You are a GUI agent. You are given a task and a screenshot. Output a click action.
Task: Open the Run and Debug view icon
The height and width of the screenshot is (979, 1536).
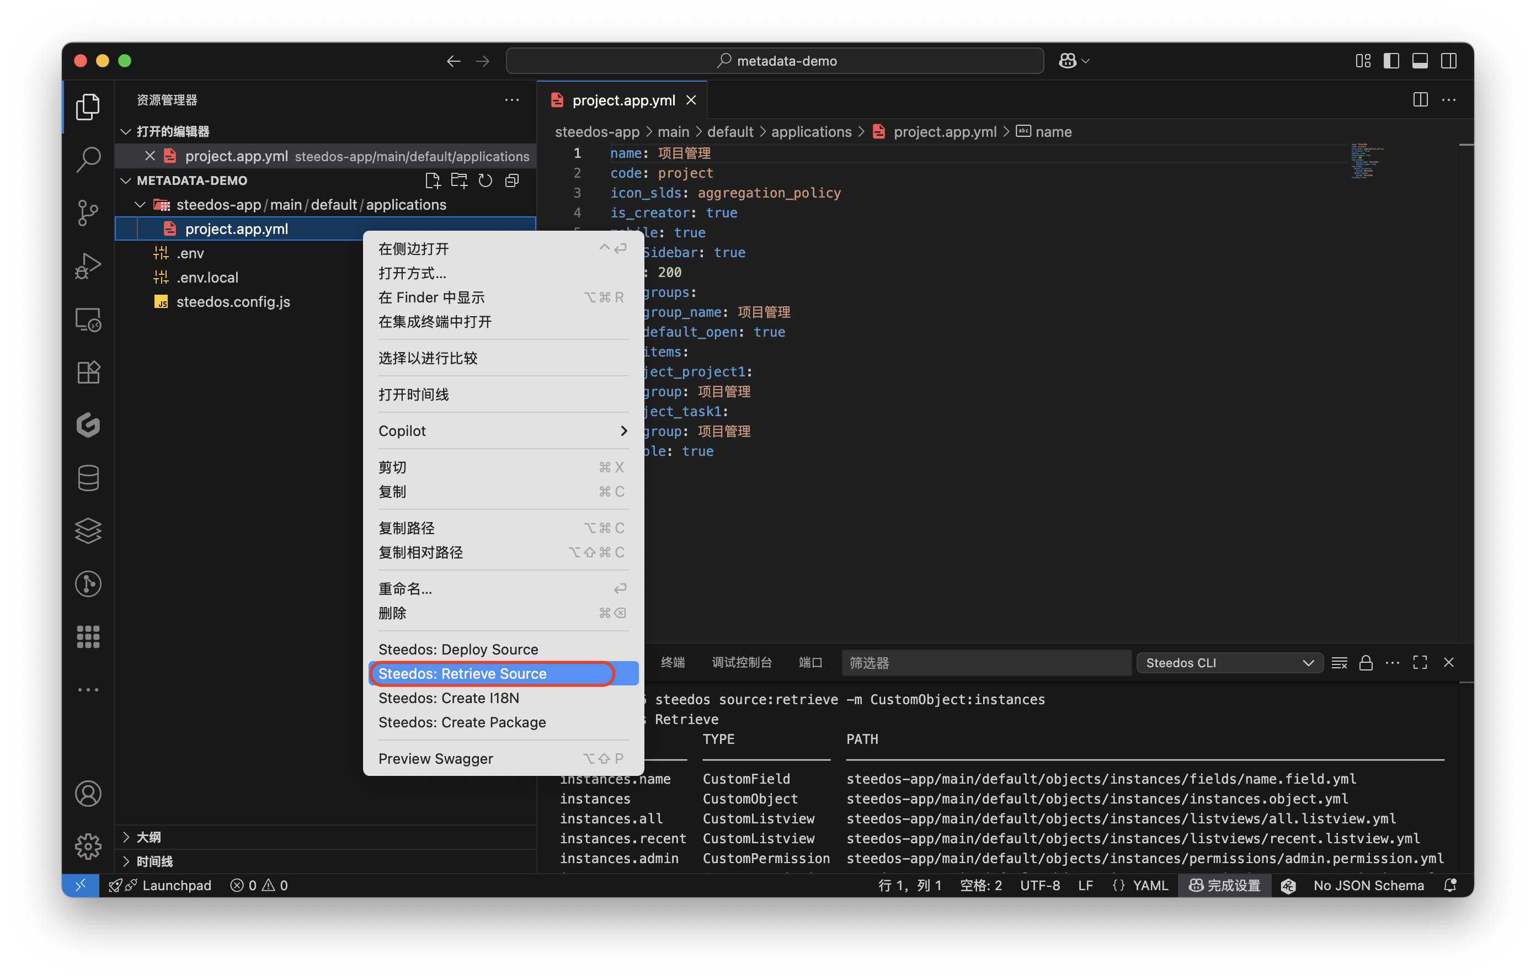tap(88, 265)
